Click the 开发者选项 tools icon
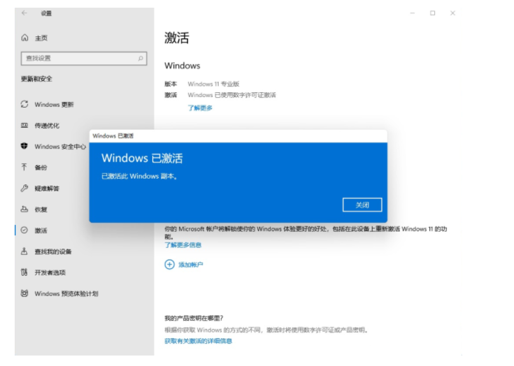The image size is (514, 366). (24, 272)
